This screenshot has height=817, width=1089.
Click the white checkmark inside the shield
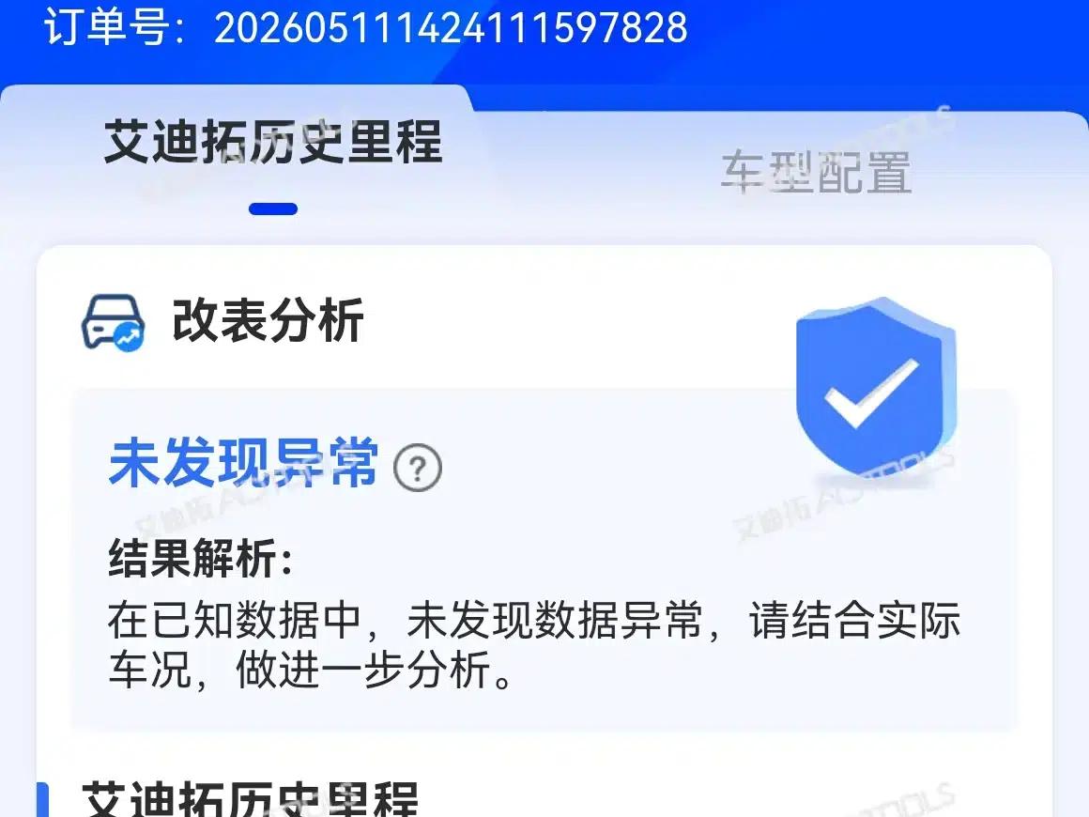(871, 393)
